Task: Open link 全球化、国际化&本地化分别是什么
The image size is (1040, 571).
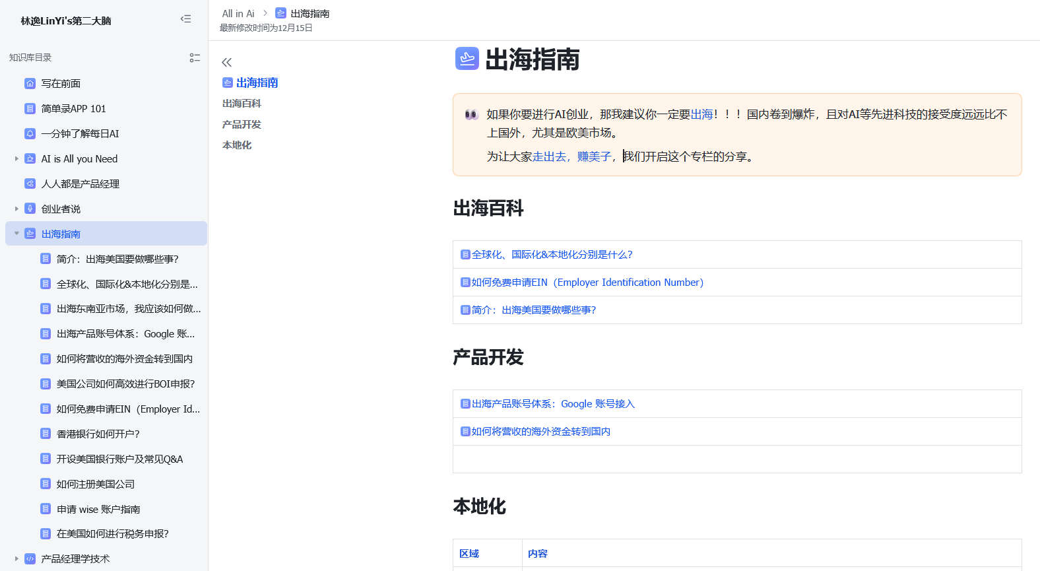Action: tap(552, 255)
